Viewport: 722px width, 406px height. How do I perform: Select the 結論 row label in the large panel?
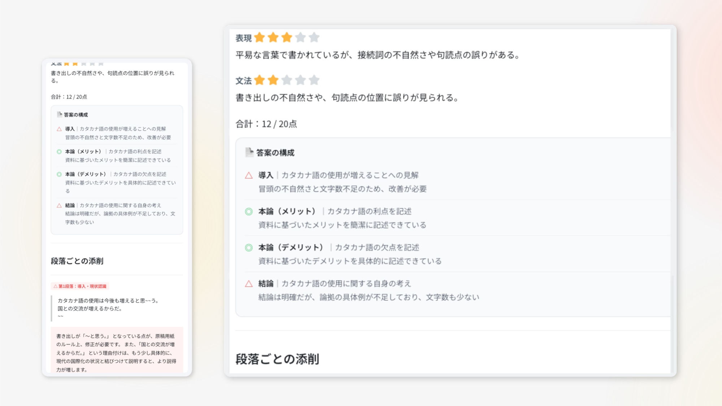click(x=266, y=284)
